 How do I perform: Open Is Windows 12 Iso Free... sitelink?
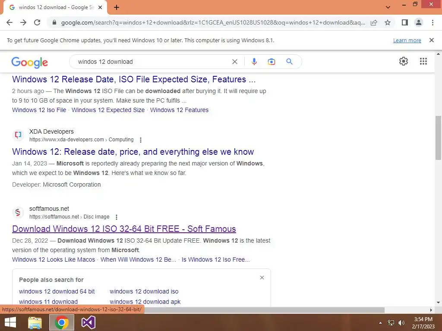coord(216,259)
